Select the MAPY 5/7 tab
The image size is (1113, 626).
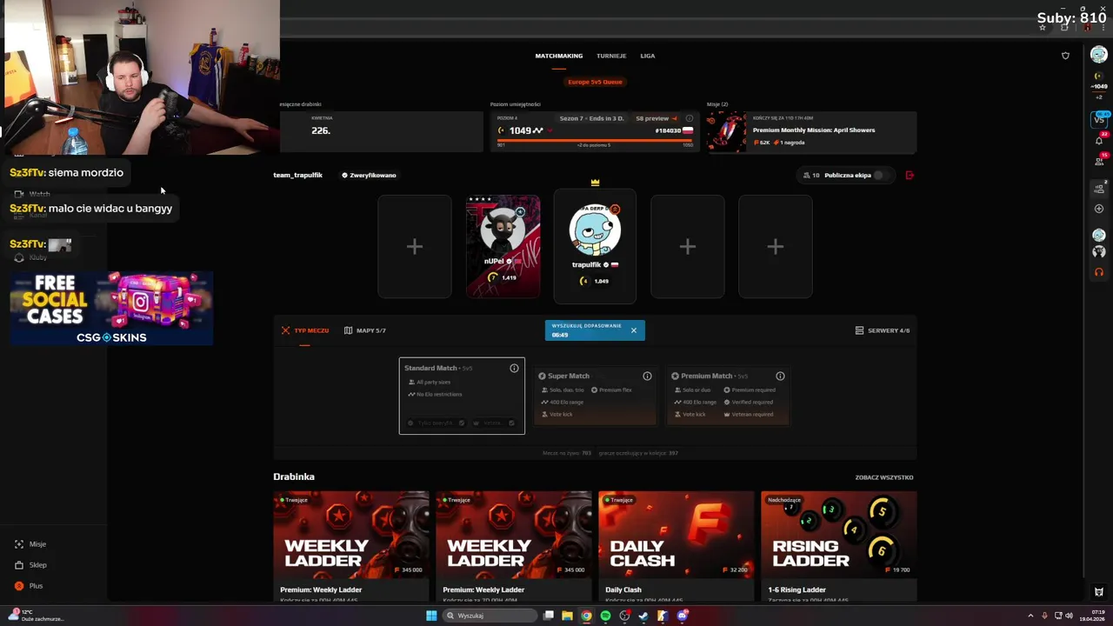coord(365,330)
